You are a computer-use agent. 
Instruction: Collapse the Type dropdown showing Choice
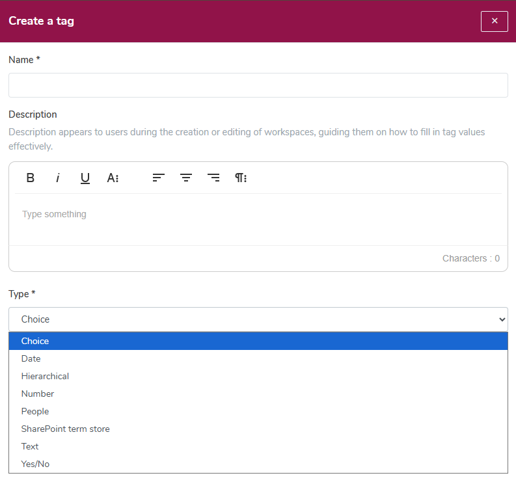258,319
